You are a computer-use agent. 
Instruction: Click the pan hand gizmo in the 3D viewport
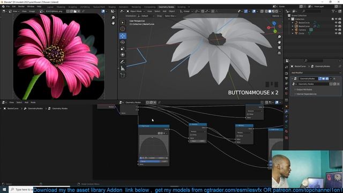coord(279,42)
